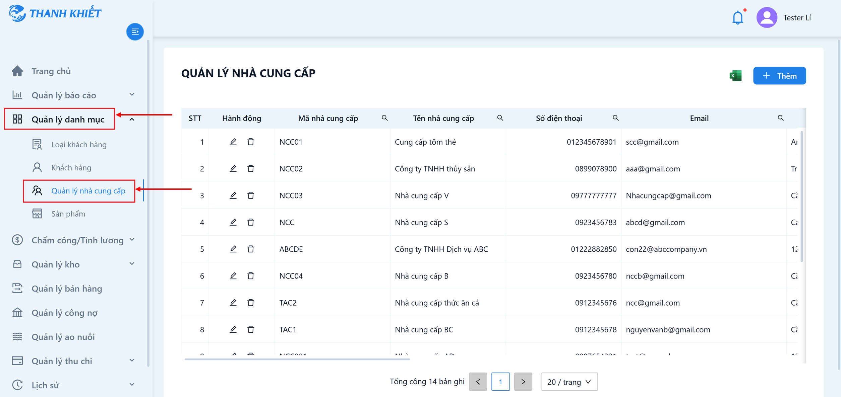Image resolution: width=841 pixels, height=397 pixels.
Task: Collapse sidebar with blue menu button
Action: coord(135,32)
